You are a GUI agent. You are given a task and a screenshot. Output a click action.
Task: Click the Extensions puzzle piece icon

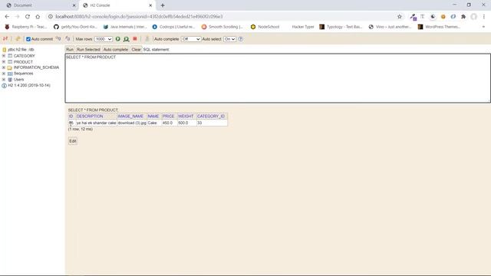coord(463,17)
